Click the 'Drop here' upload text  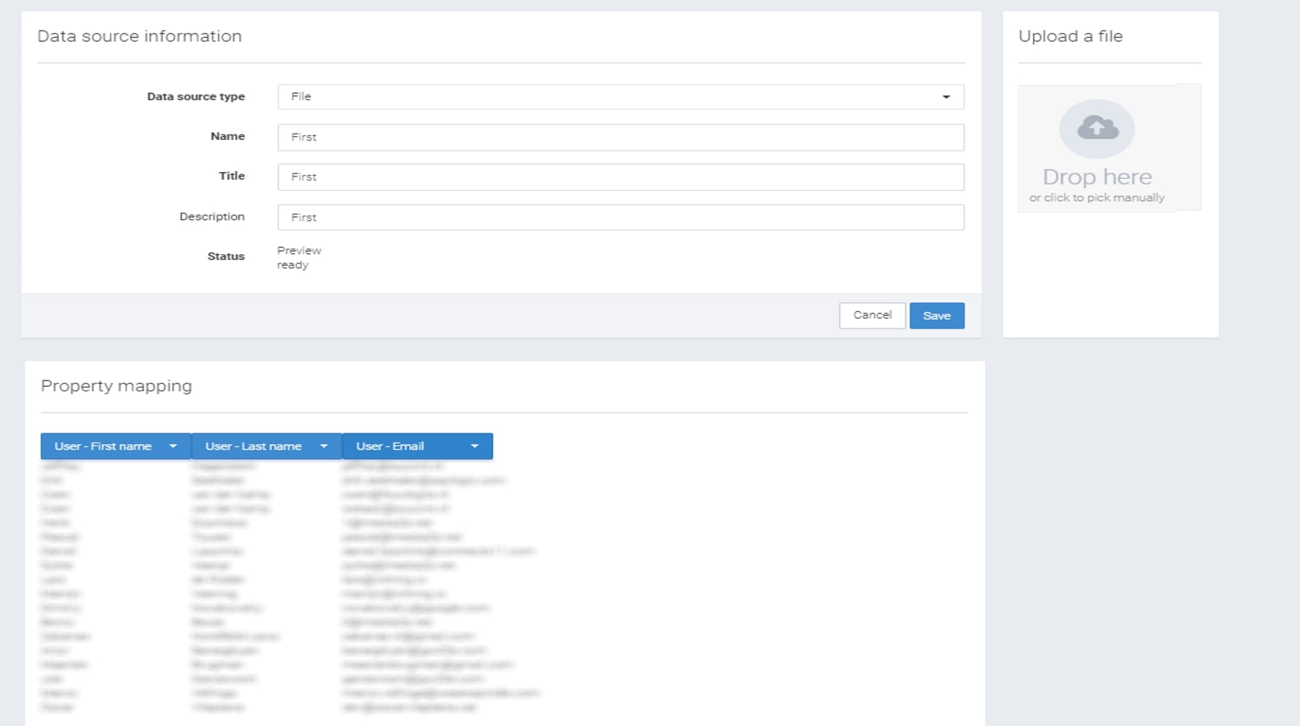[1097, 177]
